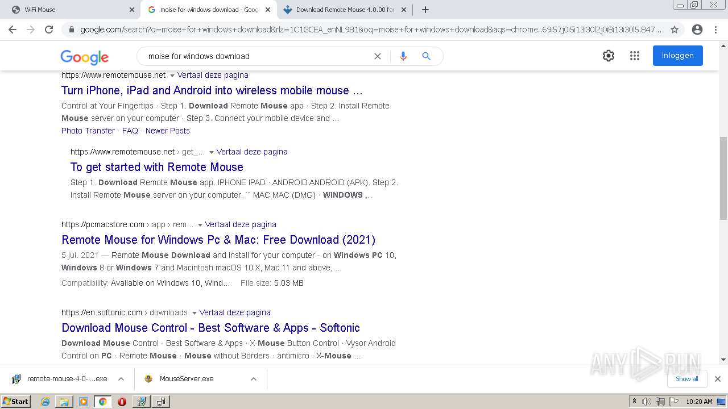
Task: Open Internet Explorer from the taskbar
Action: click(45, 402)
